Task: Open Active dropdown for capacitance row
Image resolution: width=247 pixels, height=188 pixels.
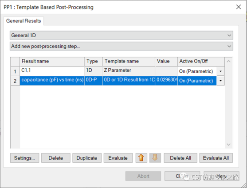Action: (220, 81)
